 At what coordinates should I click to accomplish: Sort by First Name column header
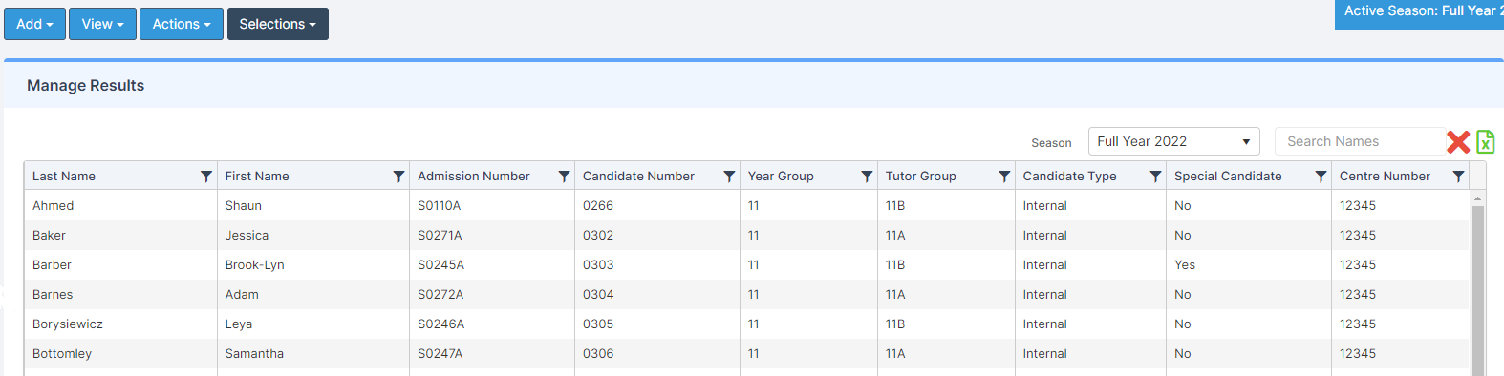click(x=257, y=177)
